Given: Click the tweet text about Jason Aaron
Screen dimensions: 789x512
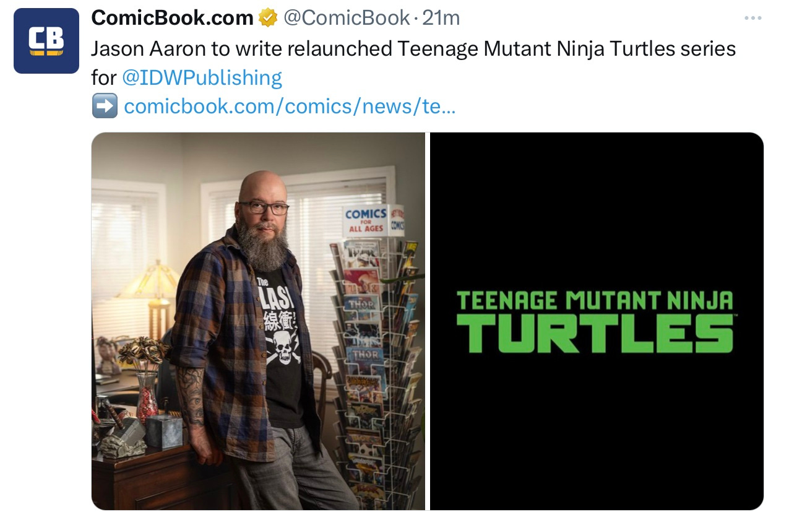Looking at the screenshot, I should point(413,63).
